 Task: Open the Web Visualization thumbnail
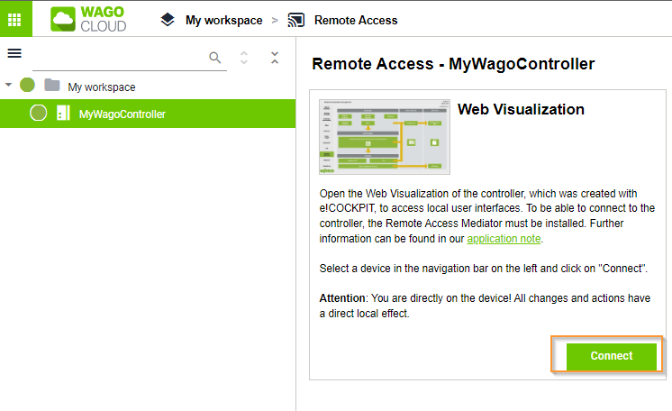pos(385,137)
